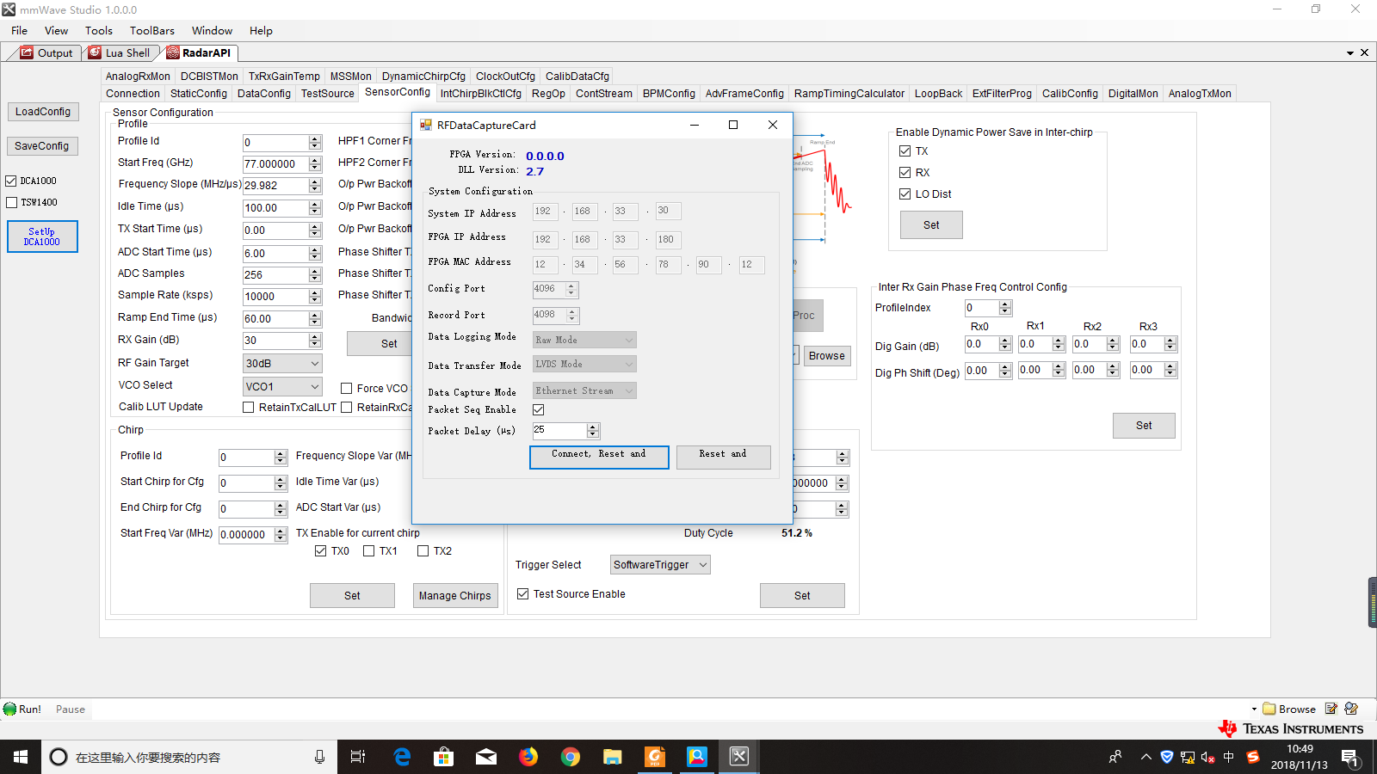1377x774 pixels.
Task: Click the Idle Time spinner arrows
Action: pyautogui.click(x=315, y=208)
